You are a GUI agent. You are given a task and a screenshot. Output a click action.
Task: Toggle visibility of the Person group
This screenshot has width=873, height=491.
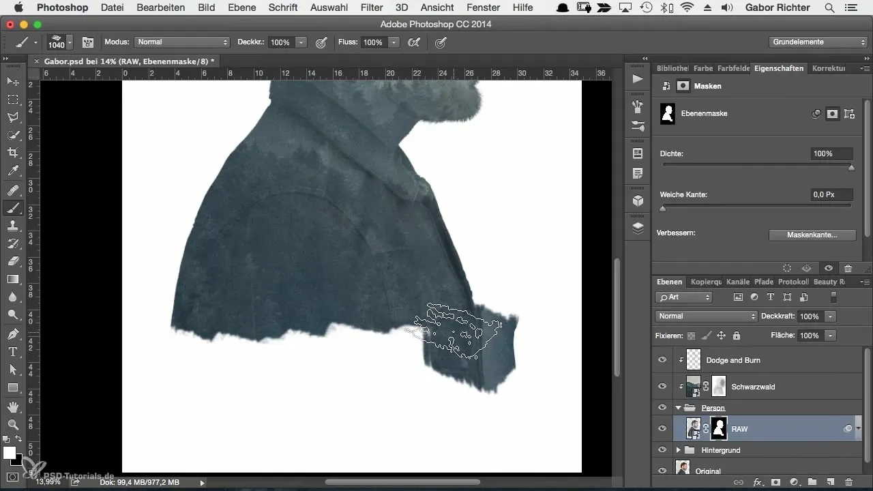pos(662,408)
